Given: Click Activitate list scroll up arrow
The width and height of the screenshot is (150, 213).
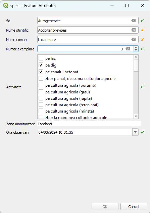Looking at the screenshot, I should [136, 57].
